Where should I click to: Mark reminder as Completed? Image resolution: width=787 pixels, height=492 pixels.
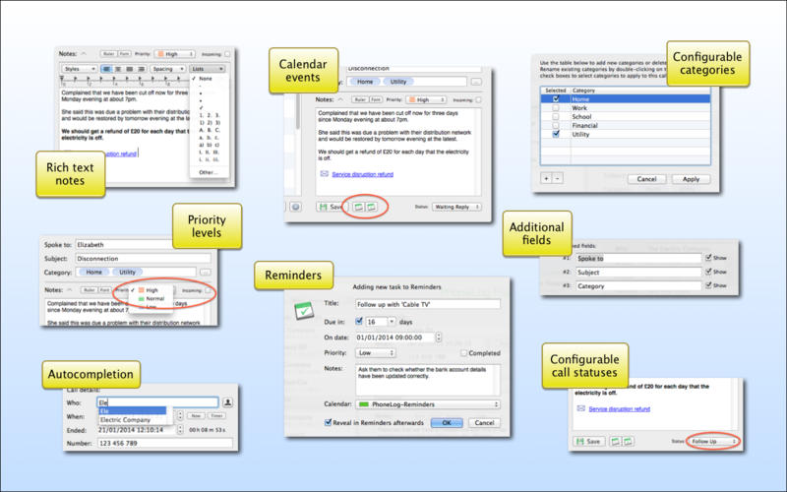pyautogui.click(x=463, y=353)
